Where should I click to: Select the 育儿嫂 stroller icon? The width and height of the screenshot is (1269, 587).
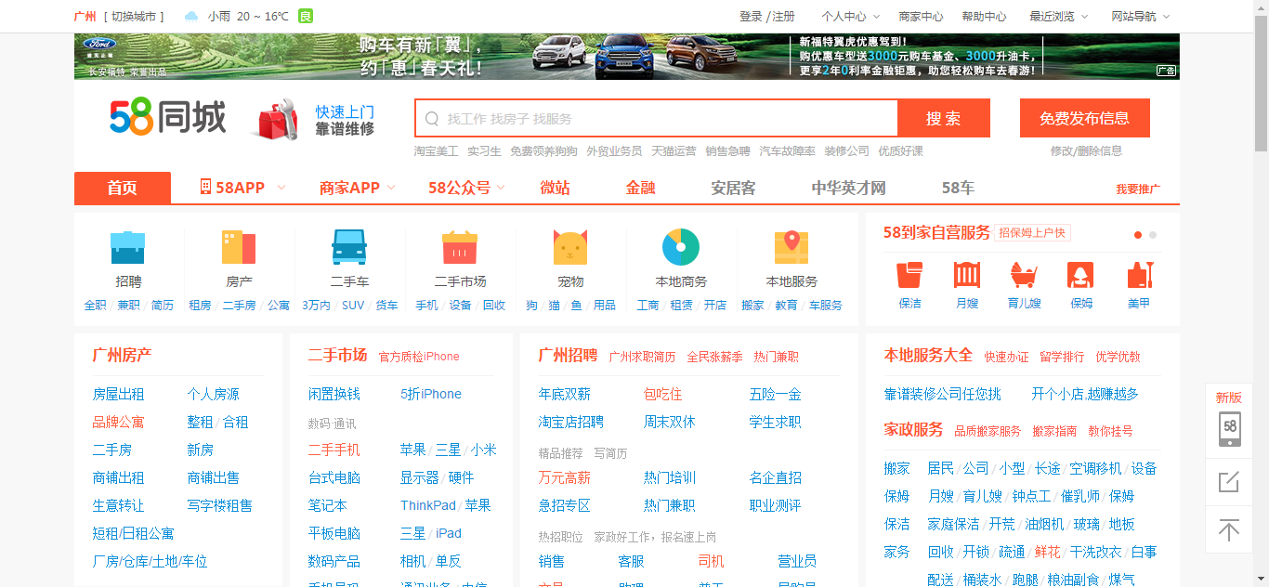point(1023,275)
